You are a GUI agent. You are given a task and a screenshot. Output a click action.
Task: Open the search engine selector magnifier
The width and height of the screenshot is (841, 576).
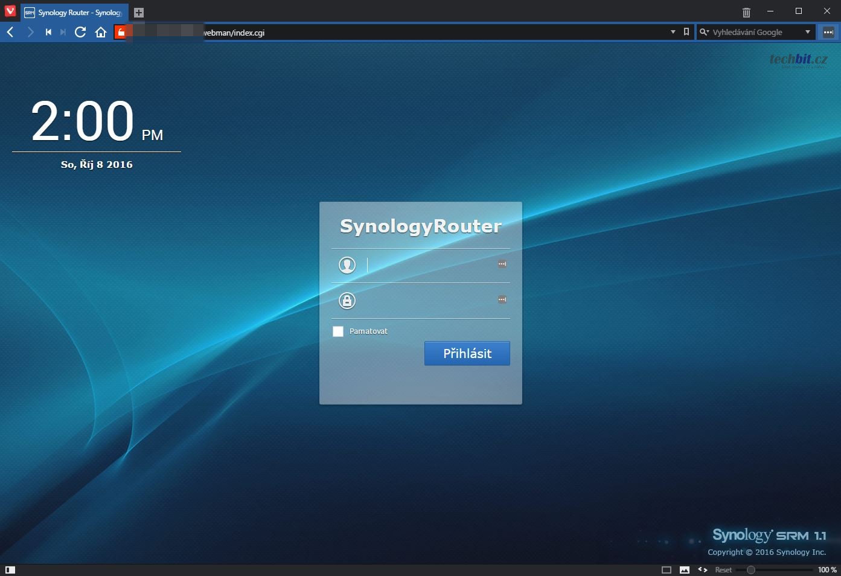(704, 32)
